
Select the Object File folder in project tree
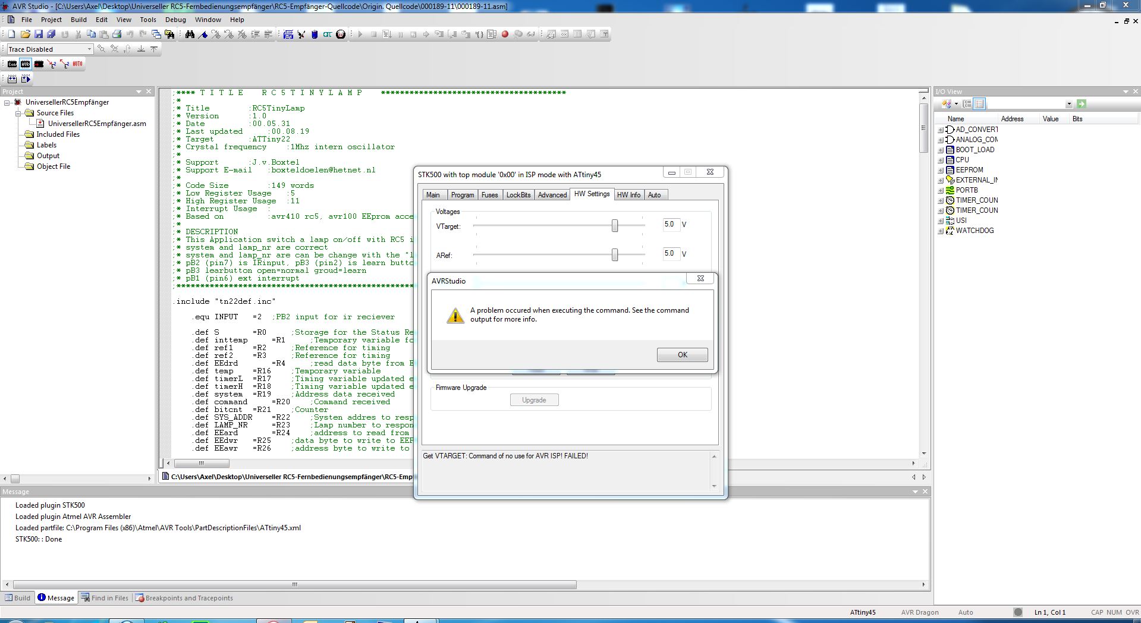53,166
